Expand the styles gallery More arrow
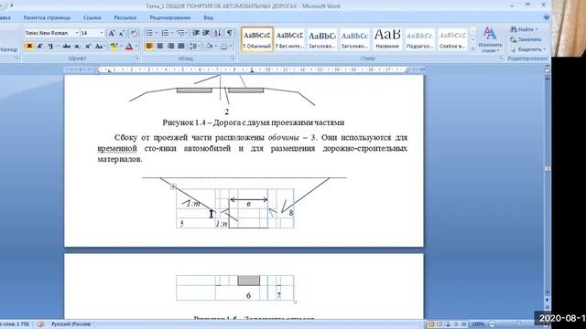586x329 pixels. (473, 48)
